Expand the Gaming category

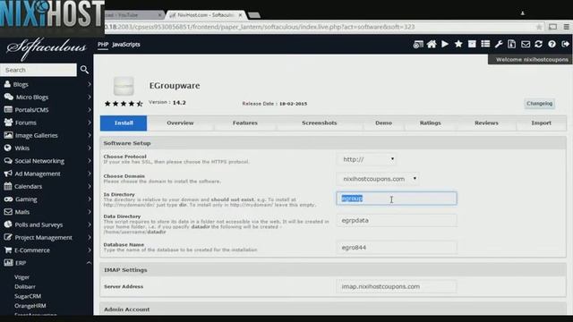47,199
